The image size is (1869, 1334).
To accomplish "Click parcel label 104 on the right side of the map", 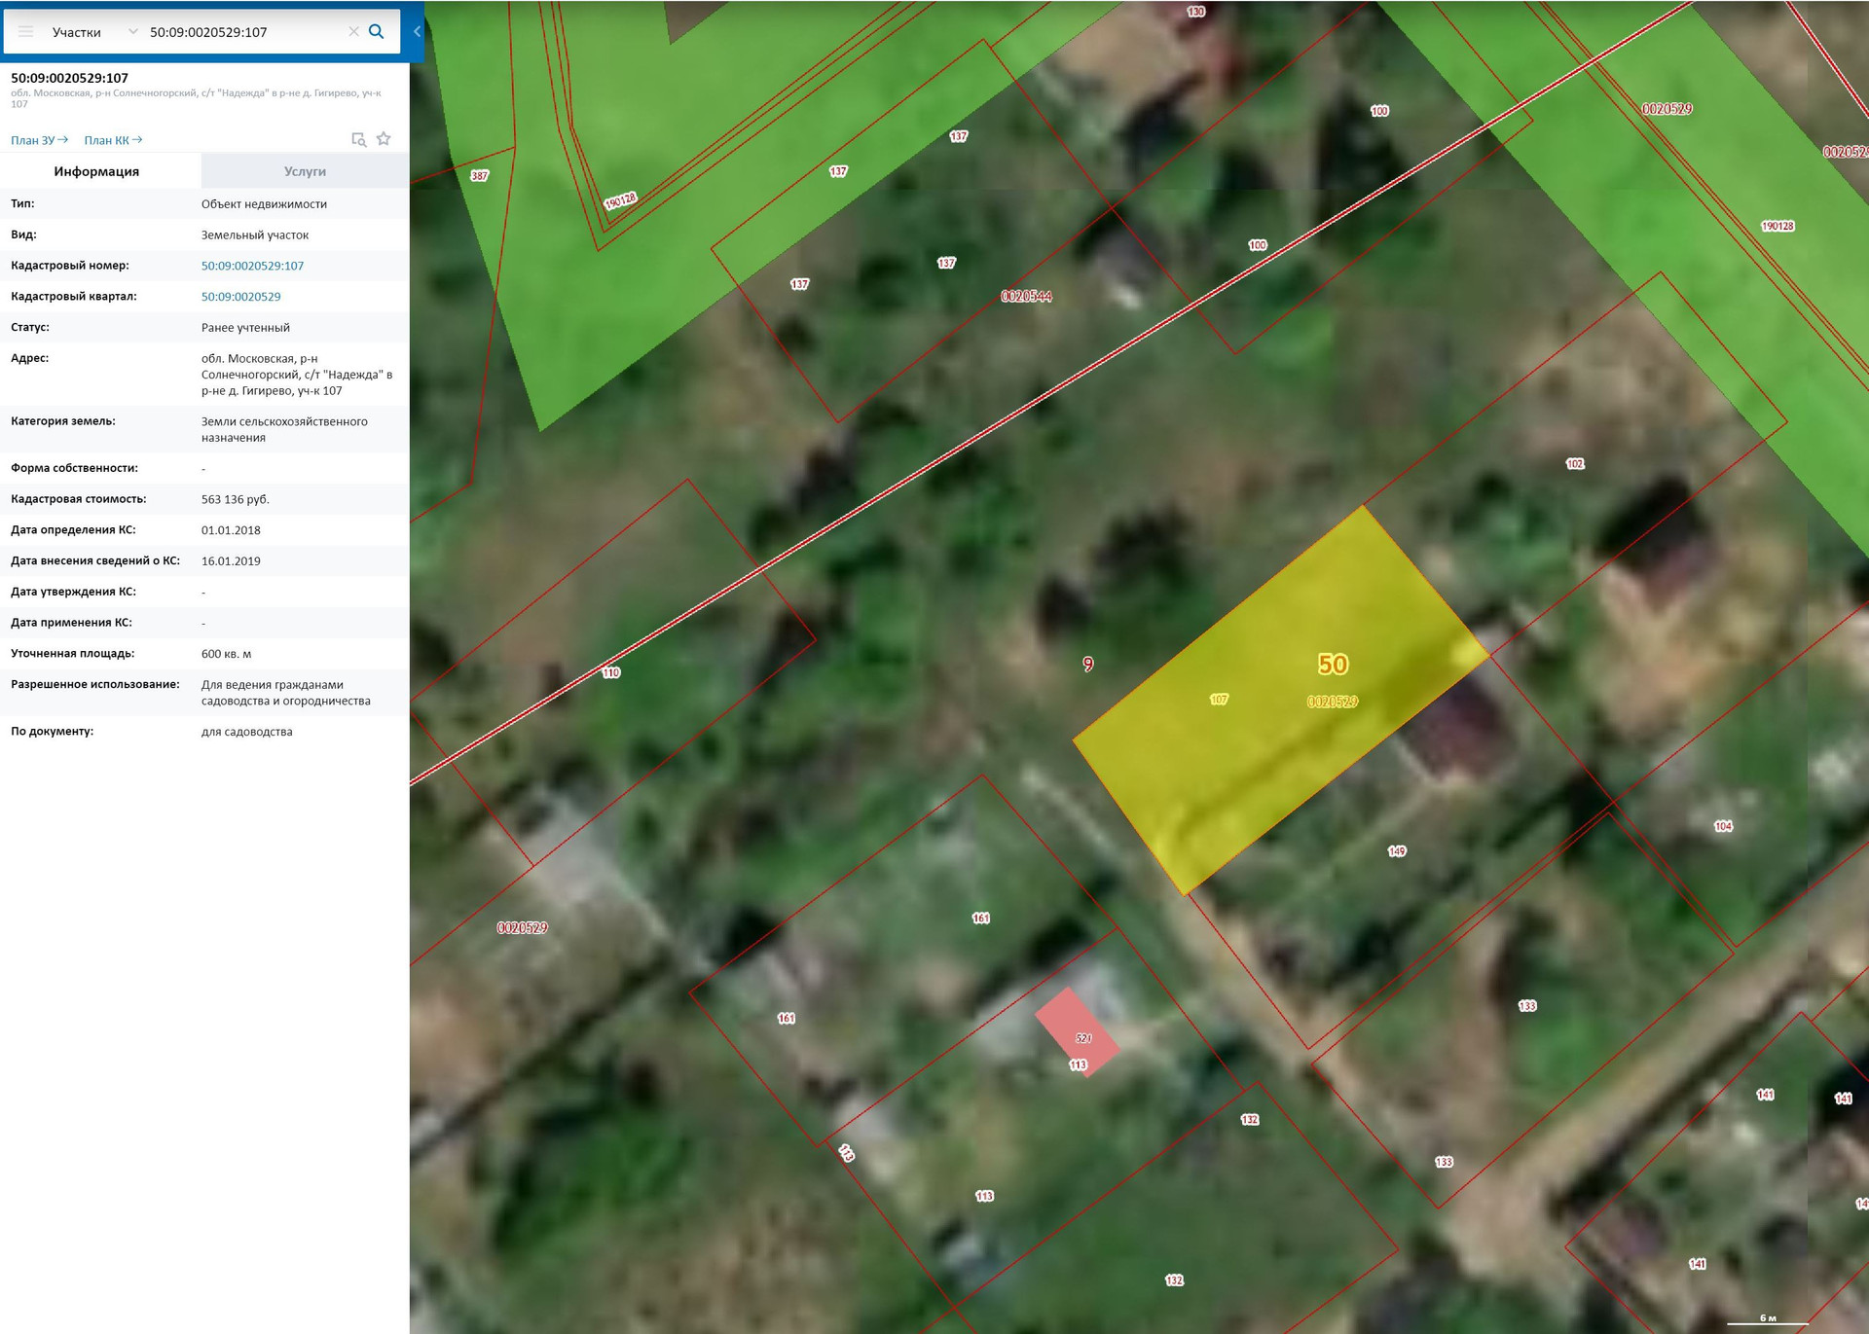I will pos(1723,827).
